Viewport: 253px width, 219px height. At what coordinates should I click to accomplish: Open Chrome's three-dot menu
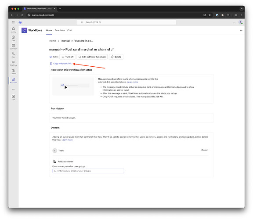point(241,15)
